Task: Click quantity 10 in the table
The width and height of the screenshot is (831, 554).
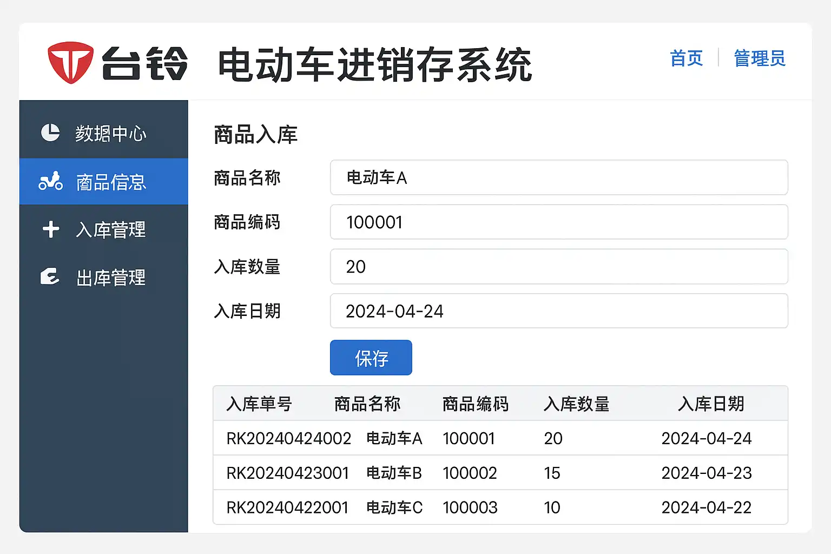Action: [x=552, y=507]
